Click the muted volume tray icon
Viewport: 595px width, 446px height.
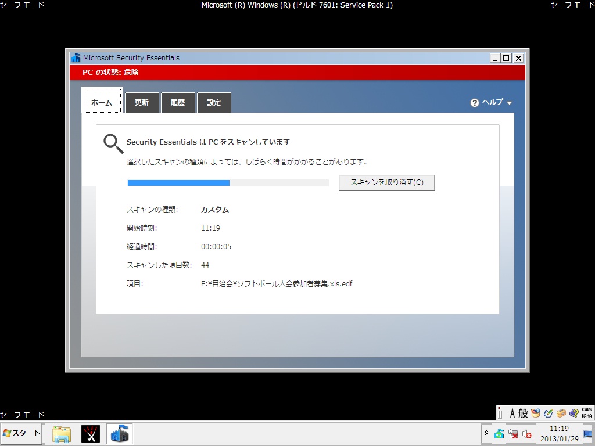click(x=526, y=433)
